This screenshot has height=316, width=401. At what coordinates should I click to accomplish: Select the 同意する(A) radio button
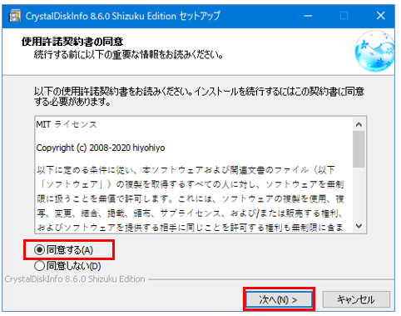(39, 250)
